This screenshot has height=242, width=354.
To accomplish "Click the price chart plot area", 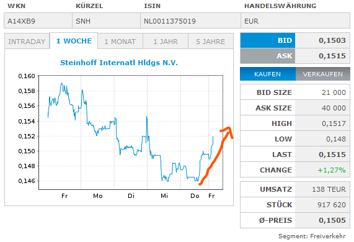I will (x=131, y=132).
